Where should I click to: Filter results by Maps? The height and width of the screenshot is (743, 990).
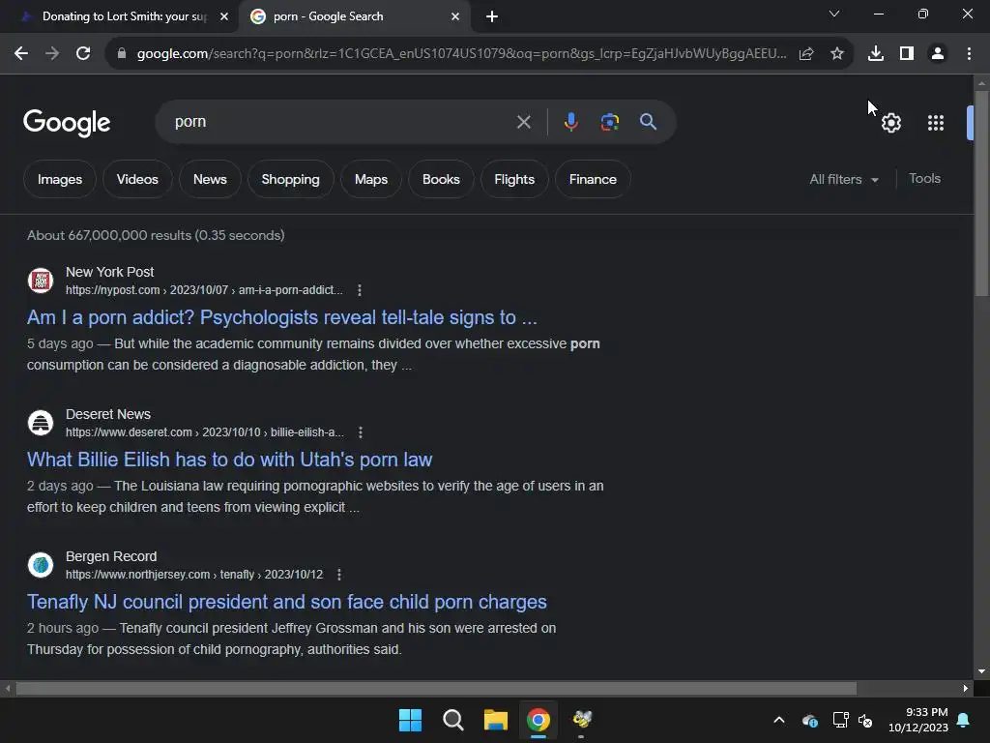[x=371, y=179]
